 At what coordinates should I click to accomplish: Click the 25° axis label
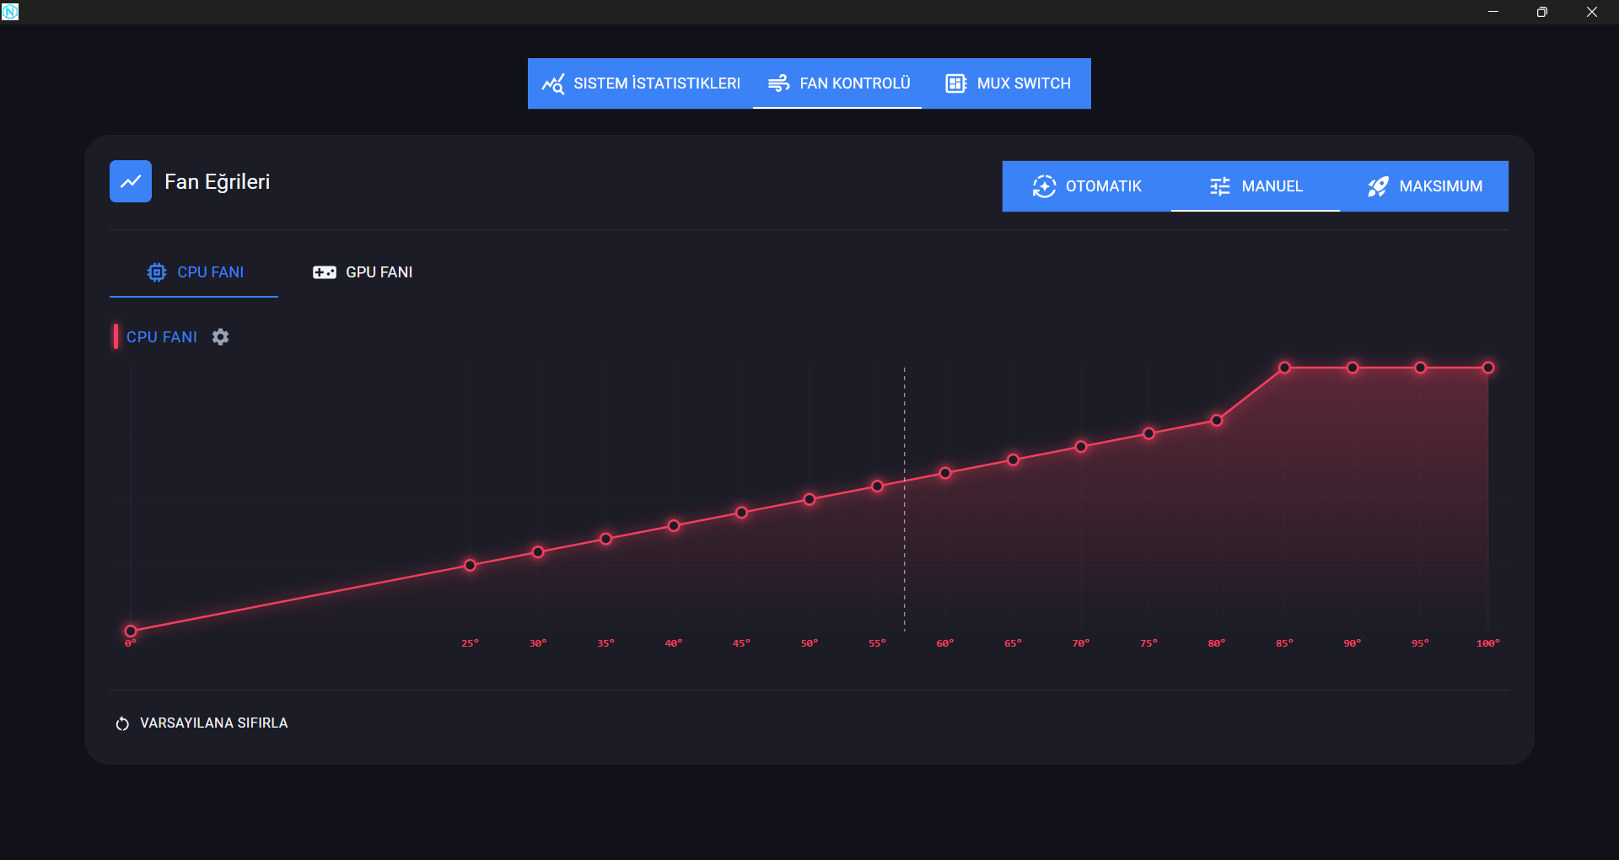click(x=470, y=643)
